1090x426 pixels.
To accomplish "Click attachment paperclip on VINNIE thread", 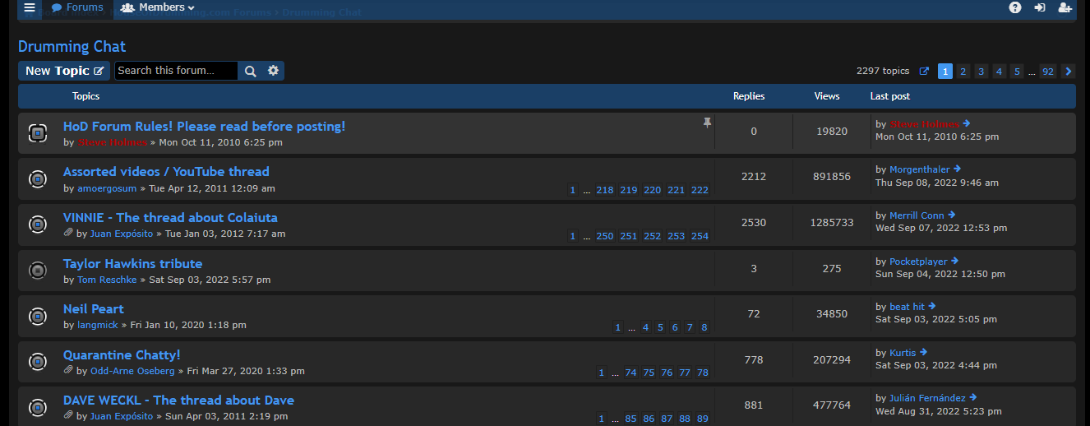I will (x=68, y=234).
